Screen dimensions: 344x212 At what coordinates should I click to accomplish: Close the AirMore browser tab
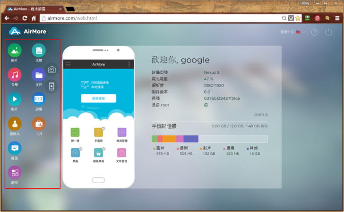60,9
